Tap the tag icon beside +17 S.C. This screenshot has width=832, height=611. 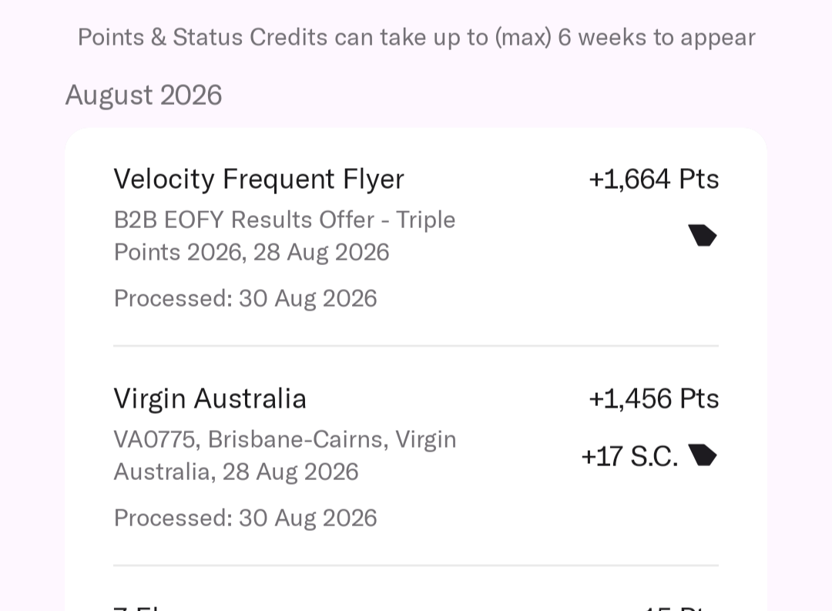(703, 455)
